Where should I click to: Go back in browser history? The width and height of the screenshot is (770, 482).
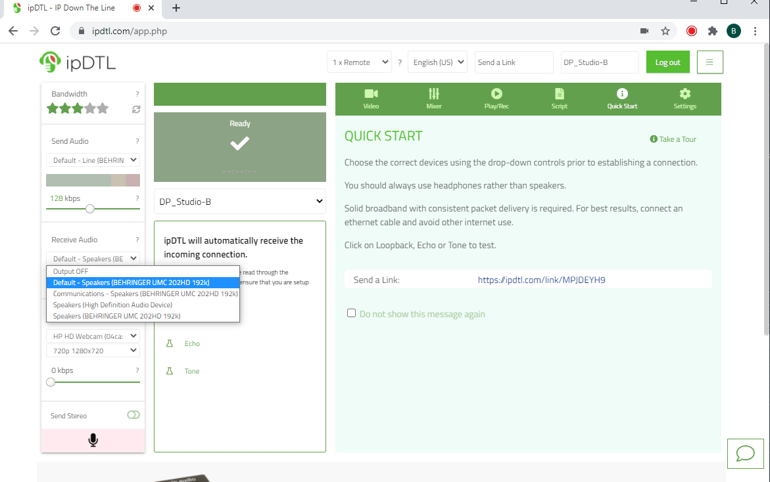pos(13,31)
